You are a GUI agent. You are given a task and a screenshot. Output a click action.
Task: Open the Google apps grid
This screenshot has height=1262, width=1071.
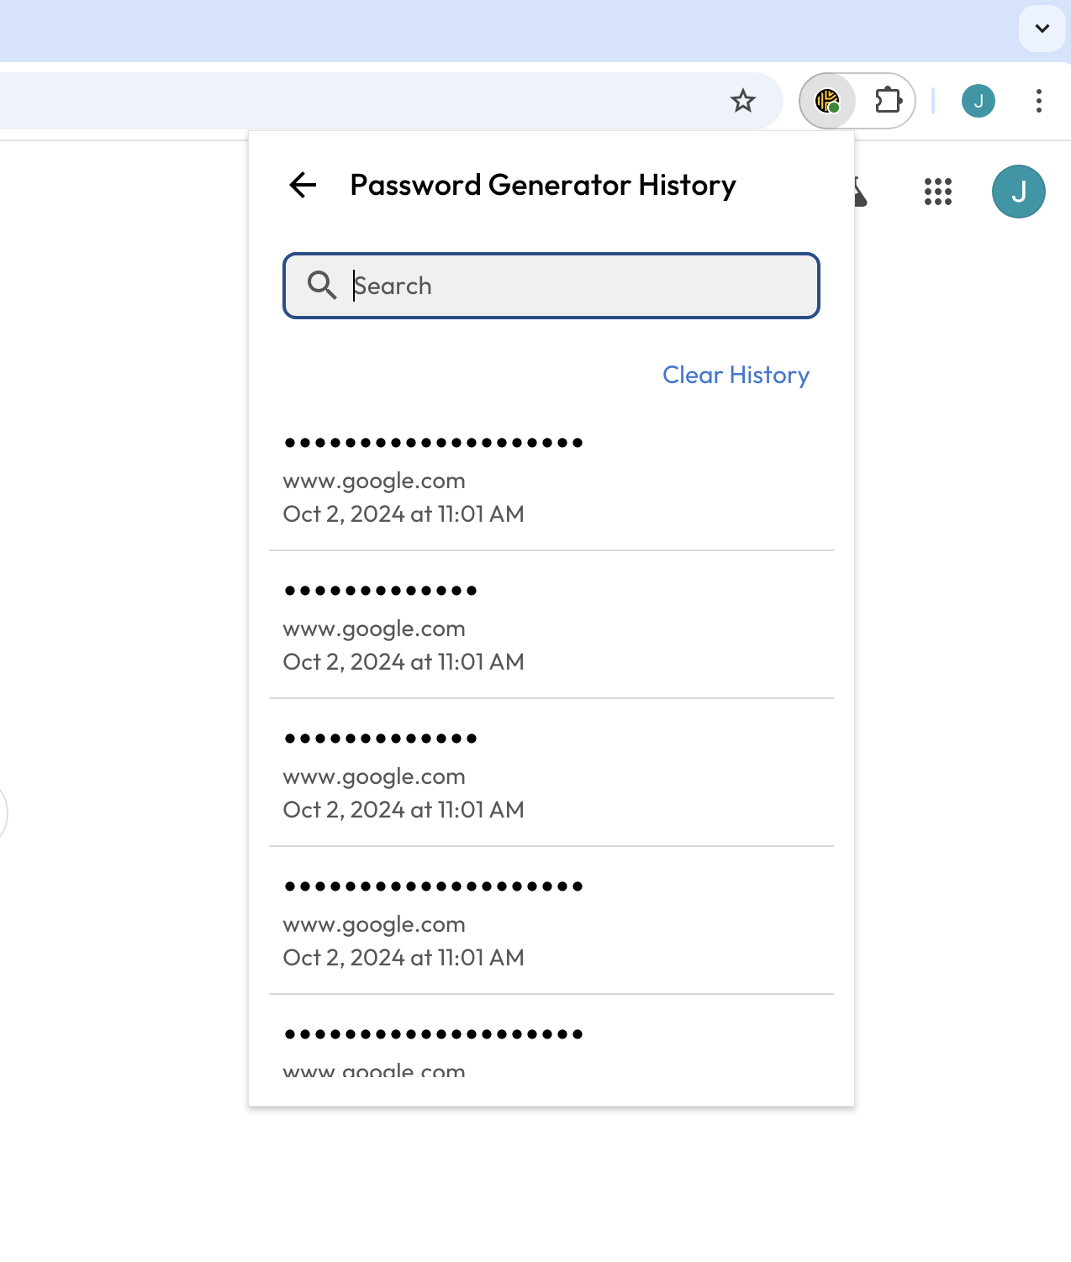point(938,192)
